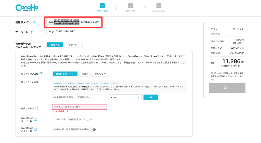This screenshot has width=261, height=143.
Task: Select 利用する for WordPress setup
Action: point(55,45)
